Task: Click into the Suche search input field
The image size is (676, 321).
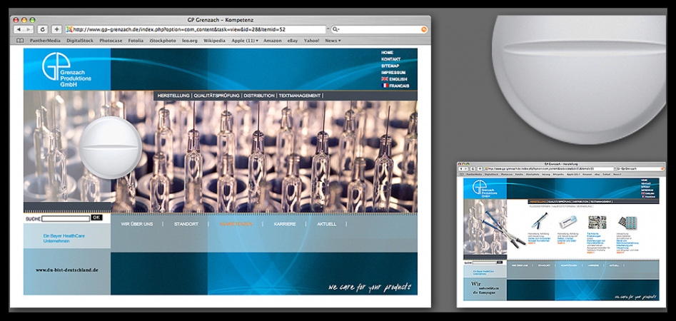Action: [x=66, y=218]
